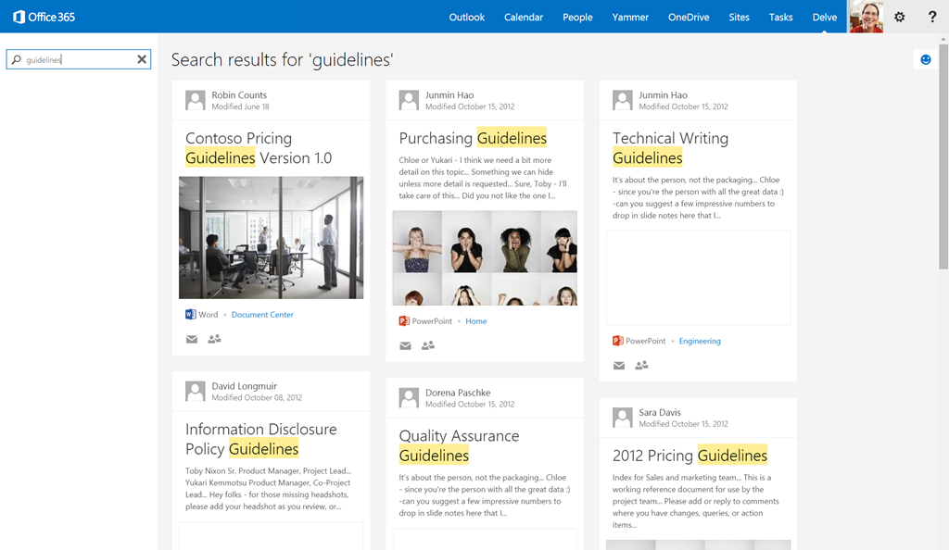Click the smiley feedback icon
The height and width of the screenshot is (550, 949).
point(926,59)
